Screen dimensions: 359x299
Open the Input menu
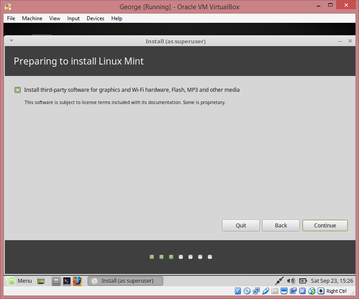[73, 18]
